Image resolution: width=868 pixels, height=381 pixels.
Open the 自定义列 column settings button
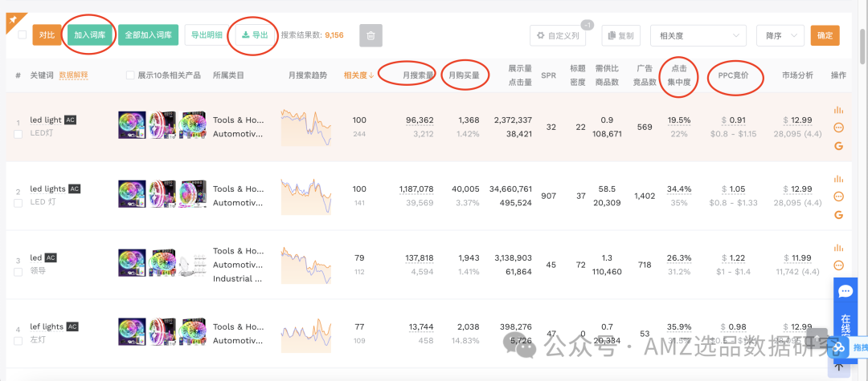point(558,35)
